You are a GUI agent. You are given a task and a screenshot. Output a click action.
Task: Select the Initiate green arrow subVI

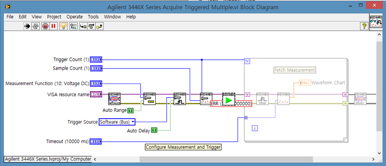[229, 99]
